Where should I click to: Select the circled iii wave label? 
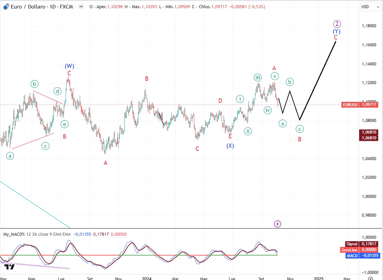tap(258, 77)
